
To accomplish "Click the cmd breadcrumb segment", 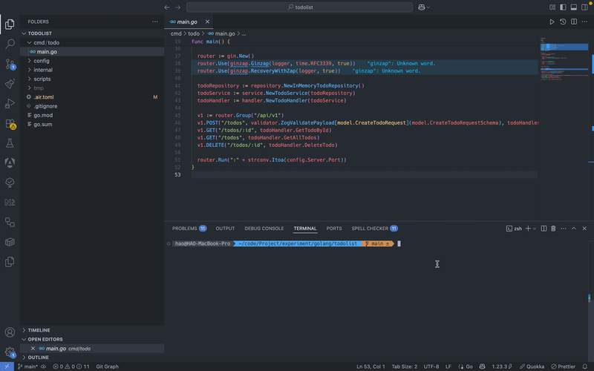I will point(176,33).
